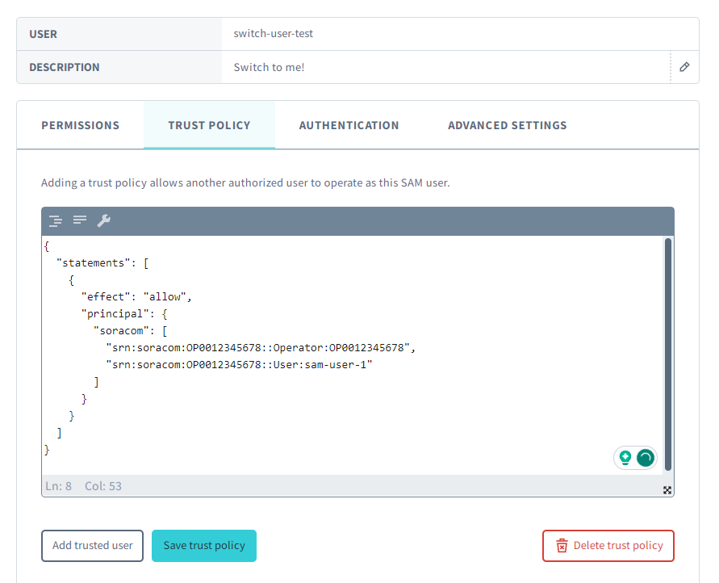Expand the editor with the fullscreen icon

(x=667, y=490)
